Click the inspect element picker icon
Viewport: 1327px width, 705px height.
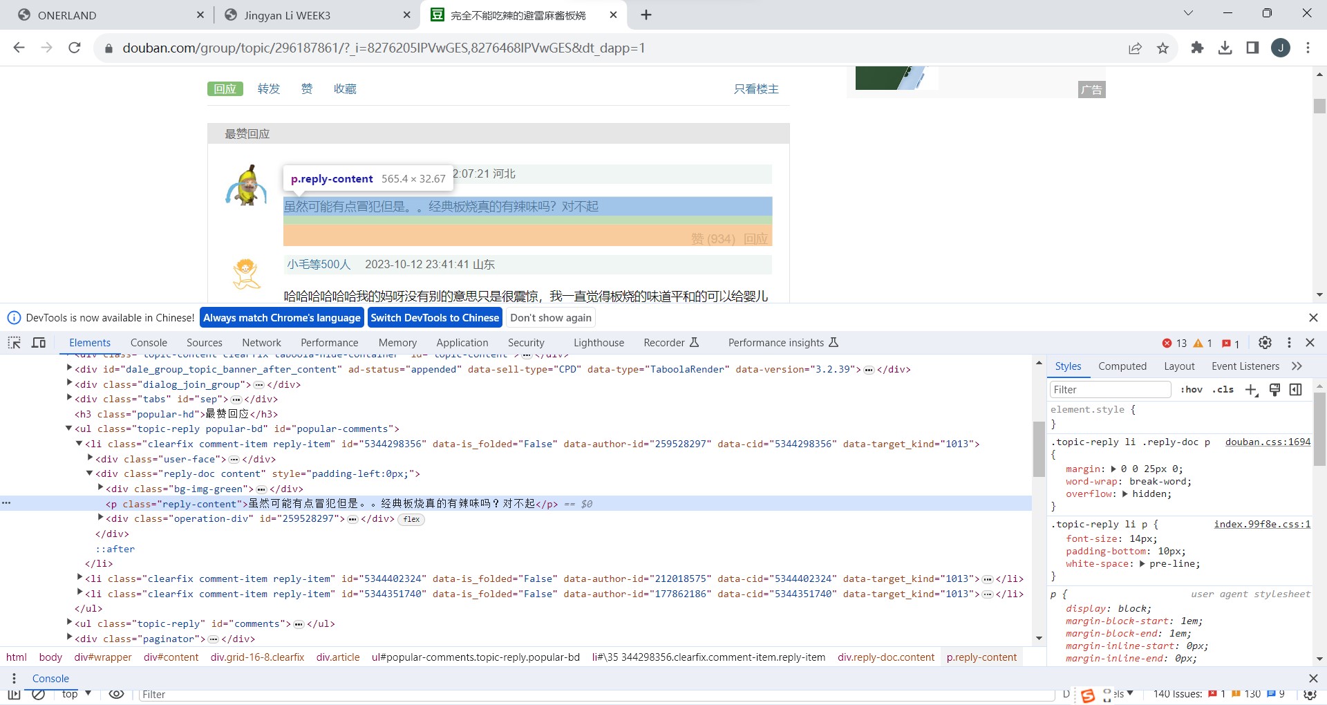(x=14, y=343)
